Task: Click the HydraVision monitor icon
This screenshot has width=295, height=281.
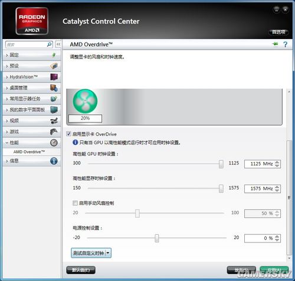Action: 54,77
